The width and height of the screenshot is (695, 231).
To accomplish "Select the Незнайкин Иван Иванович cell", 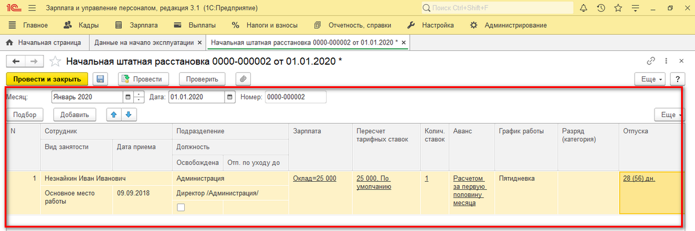I will 106,178.
